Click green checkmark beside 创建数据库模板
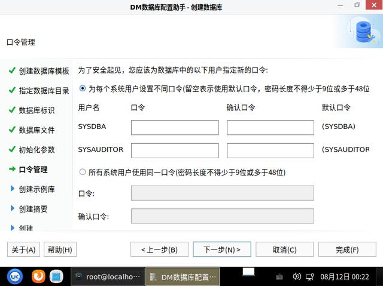This screenshot has width=383, height=286. click(x=12, y=70)
